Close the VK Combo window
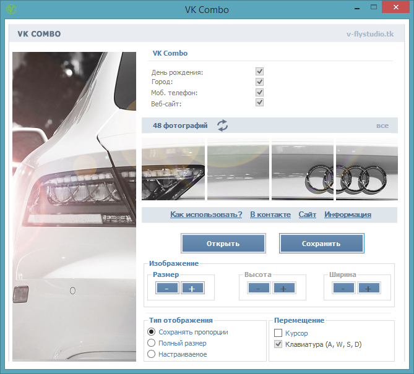The width and height of the screenshot is (414, 374). 396,7
